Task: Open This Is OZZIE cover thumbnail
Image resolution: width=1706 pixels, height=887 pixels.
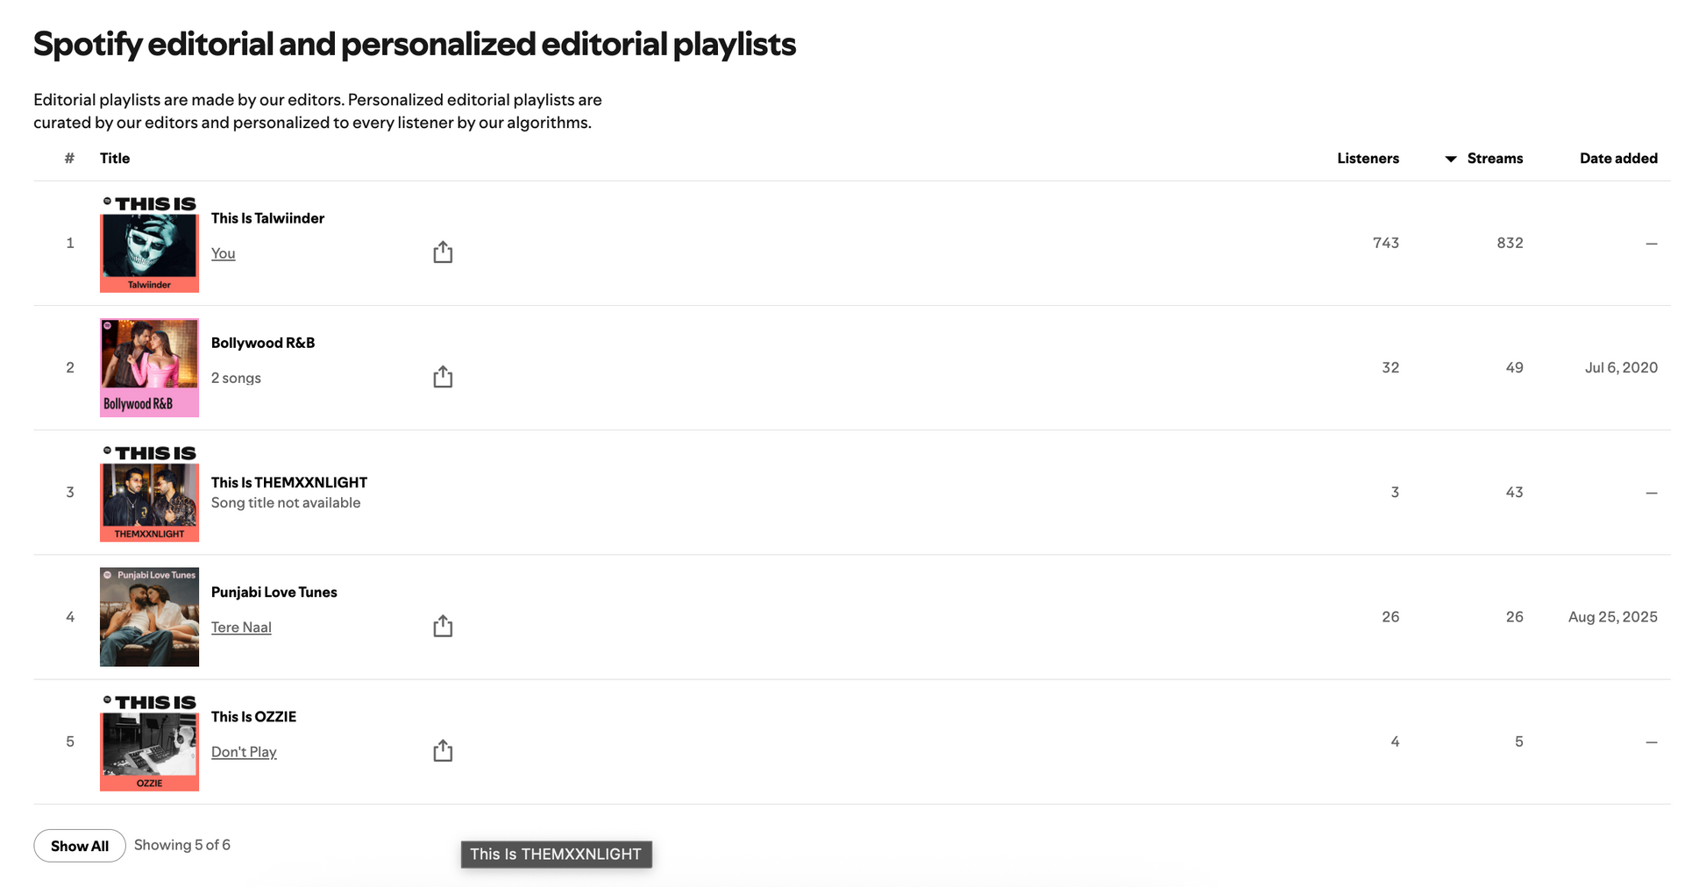Action: pos(149,742)
